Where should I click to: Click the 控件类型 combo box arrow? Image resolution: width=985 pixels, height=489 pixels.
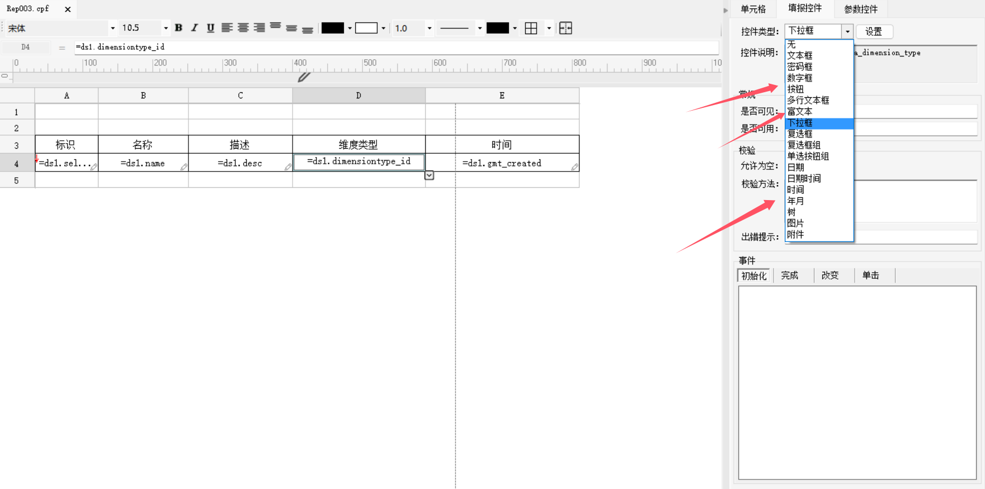(x=847, y=31)
